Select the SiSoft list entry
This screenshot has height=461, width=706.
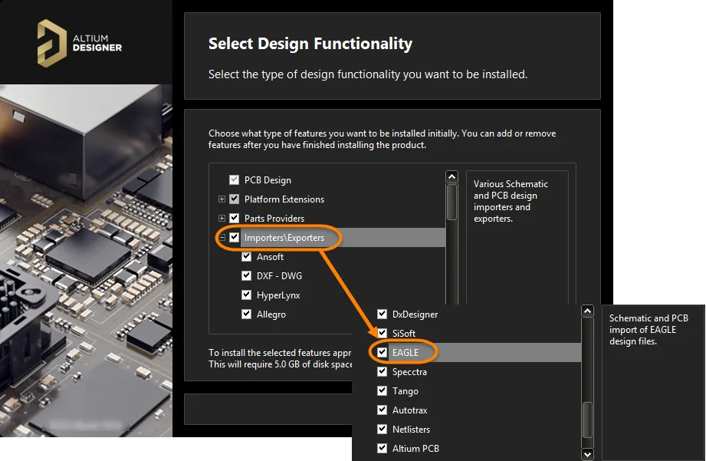click(404, 334)
